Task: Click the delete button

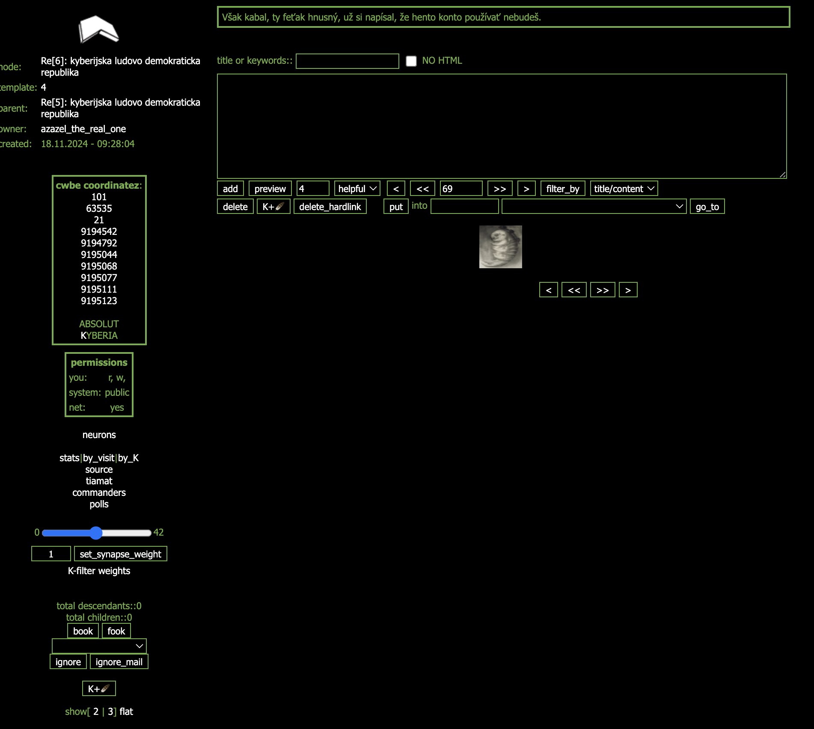Action: [x=235, y=207]
